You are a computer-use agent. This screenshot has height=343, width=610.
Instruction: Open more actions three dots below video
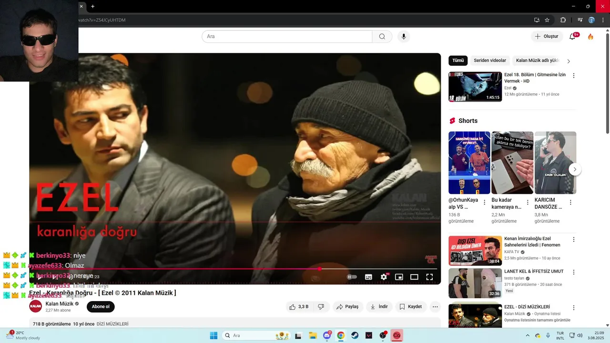tap(435, 307)
